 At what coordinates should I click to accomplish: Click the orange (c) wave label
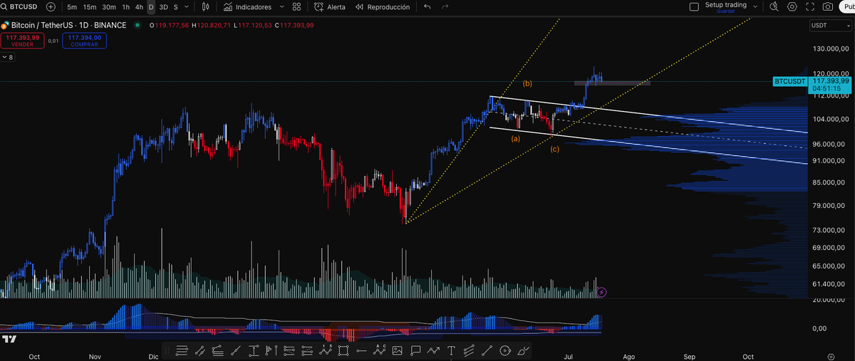[554, 149]
